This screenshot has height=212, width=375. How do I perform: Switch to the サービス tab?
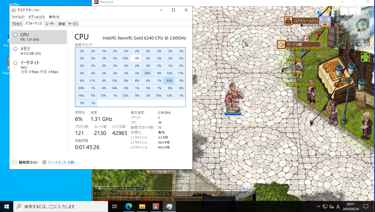pyautogui.click(x=73, y=24)
